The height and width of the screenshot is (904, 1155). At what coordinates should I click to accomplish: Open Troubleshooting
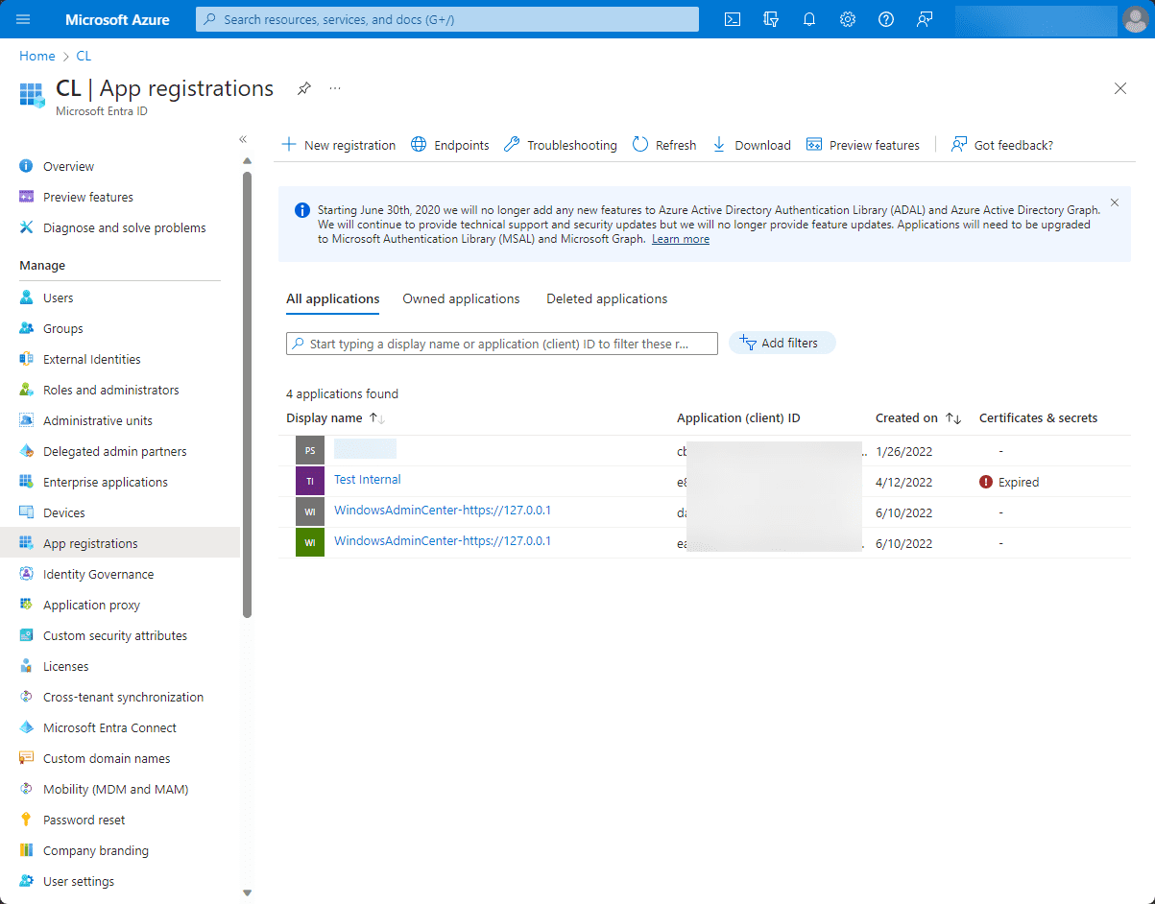pyautogui.click(x=561, y=145)
